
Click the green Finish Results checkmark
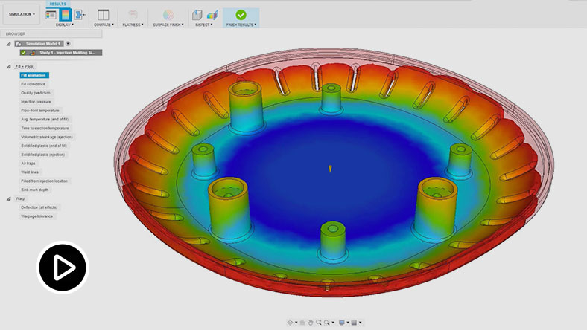241,14
